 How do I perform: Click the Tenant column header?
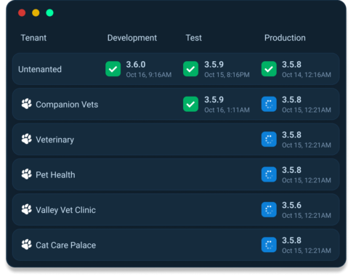pos(33,38)
